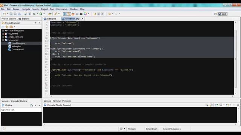Image resolution: width=241 pixels, height=135 pixels.
Task: Collapse the Screencast project node
Action: pyautogui.click(x=3, y=40)
